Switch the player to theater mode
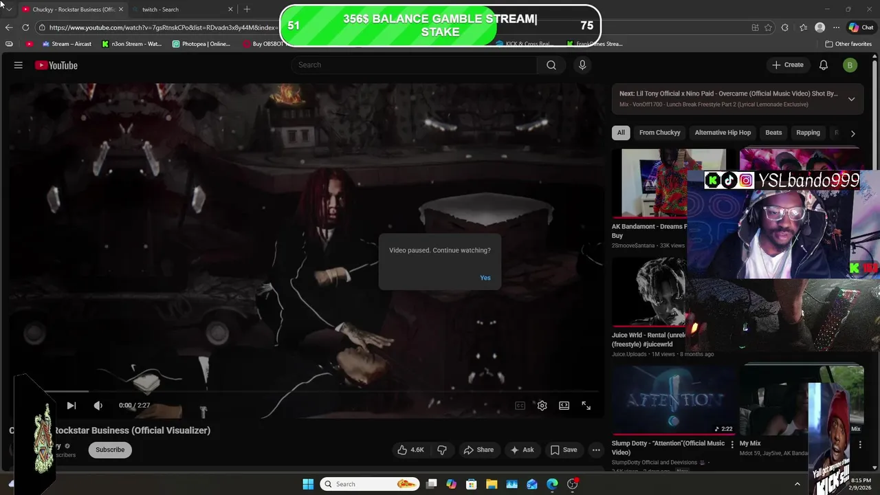Viewport: 880px width, 495px height. [x=564, y=406]
